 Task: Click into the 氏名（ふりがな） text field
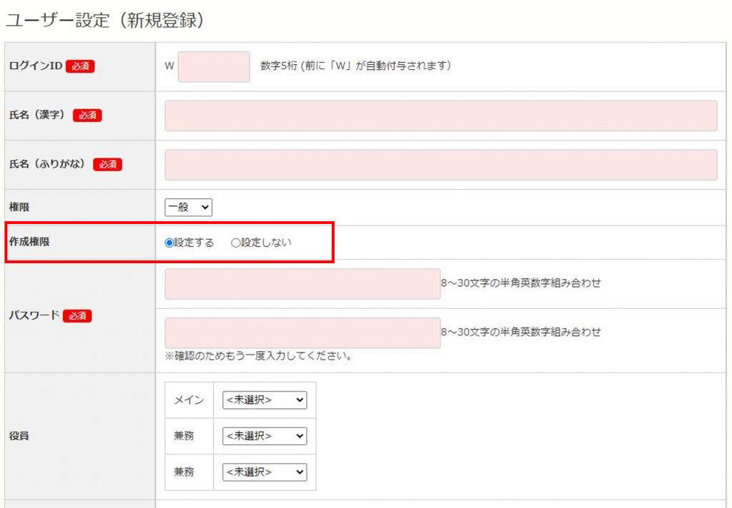(x=440, y=165)
